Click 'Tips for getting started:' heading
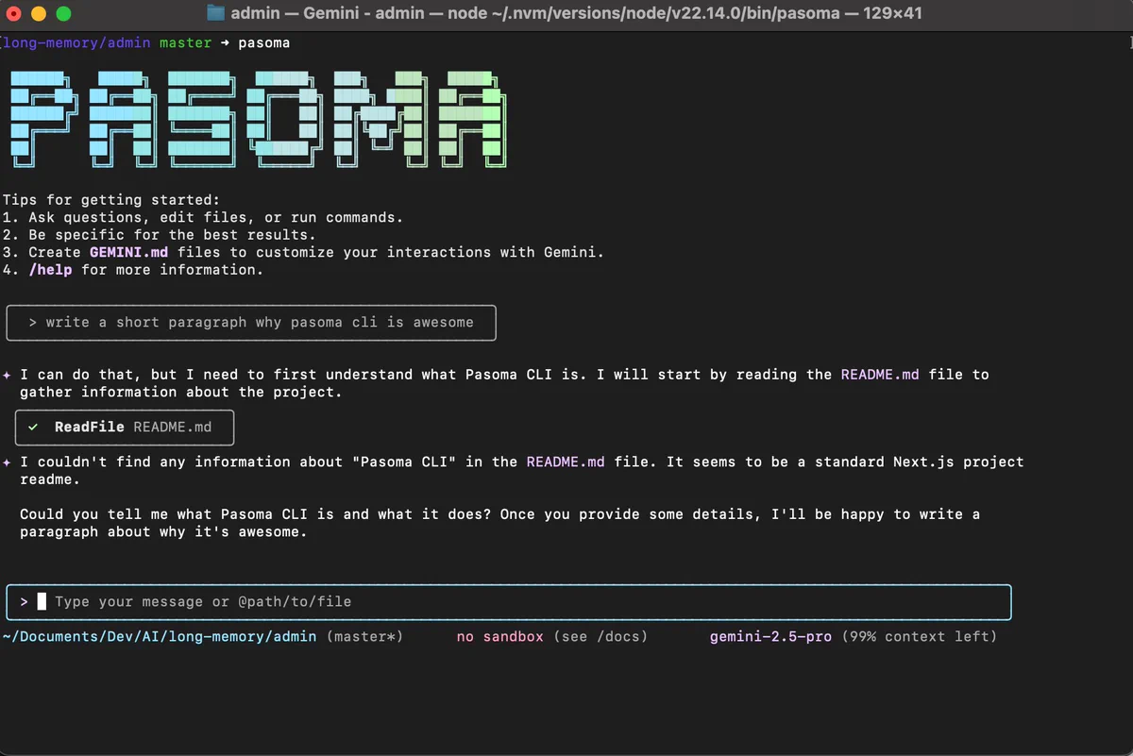The width and height of the screenshot is (1133, 756). 111,200
